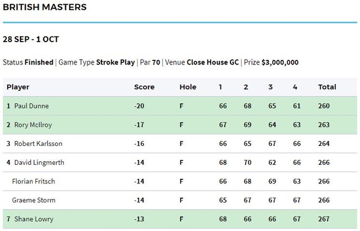Select Rory McIlroy in the leaderboard

coord(33,125)
